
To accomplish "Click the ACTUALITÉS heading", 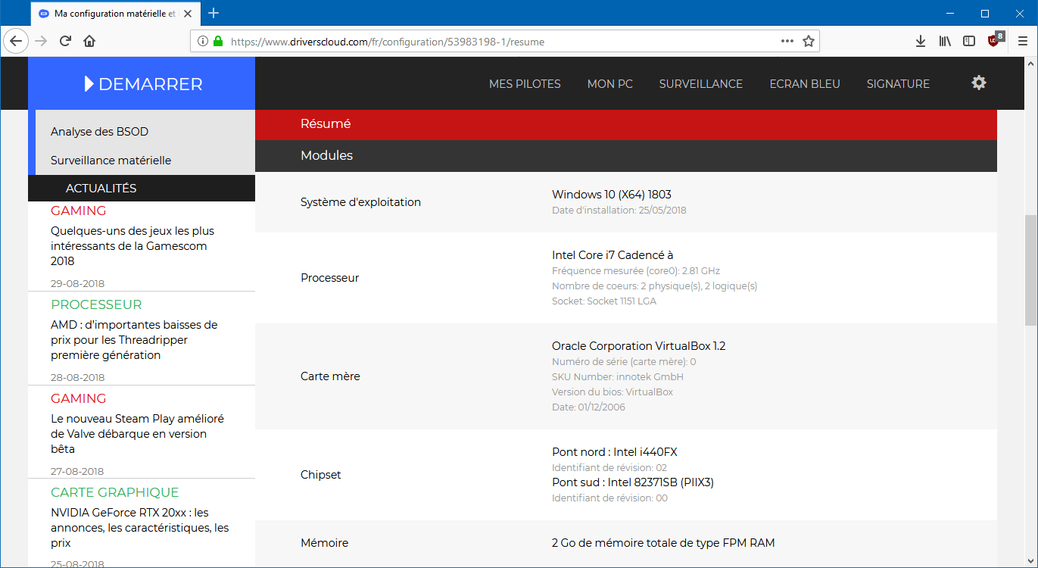I will [101, 188].
